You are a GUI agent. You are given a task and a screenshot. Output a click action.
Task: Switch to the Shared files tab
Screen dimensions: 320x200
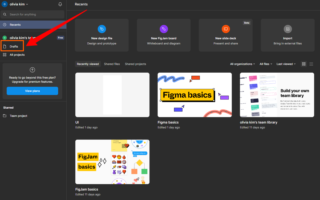pos(112,64)
